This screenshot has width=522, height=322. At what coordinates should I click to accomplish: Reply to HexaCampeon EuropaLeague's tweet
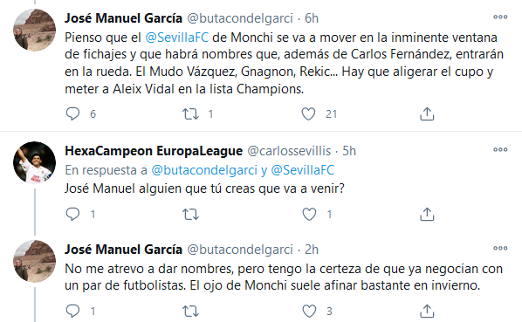coord(72,214)
